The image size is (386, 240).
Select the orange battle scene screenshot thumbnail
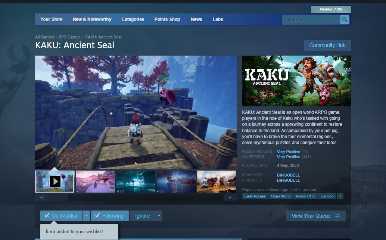(217, 182)
